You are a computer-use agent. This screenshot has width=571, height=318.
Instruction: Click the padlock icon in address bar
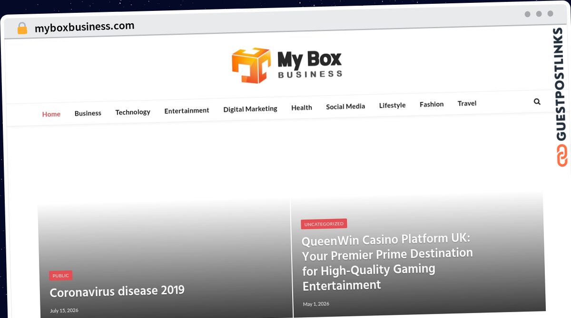(x=22, y=28)
